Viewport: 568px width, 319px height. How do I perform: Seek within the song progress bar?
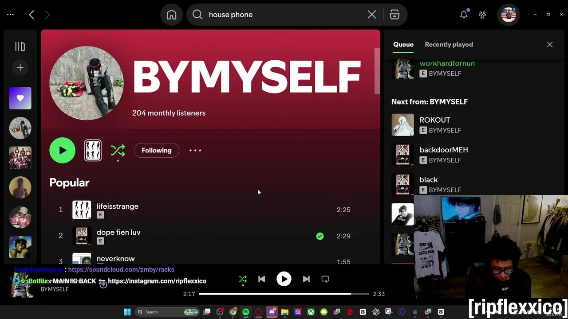click(284, 294)
